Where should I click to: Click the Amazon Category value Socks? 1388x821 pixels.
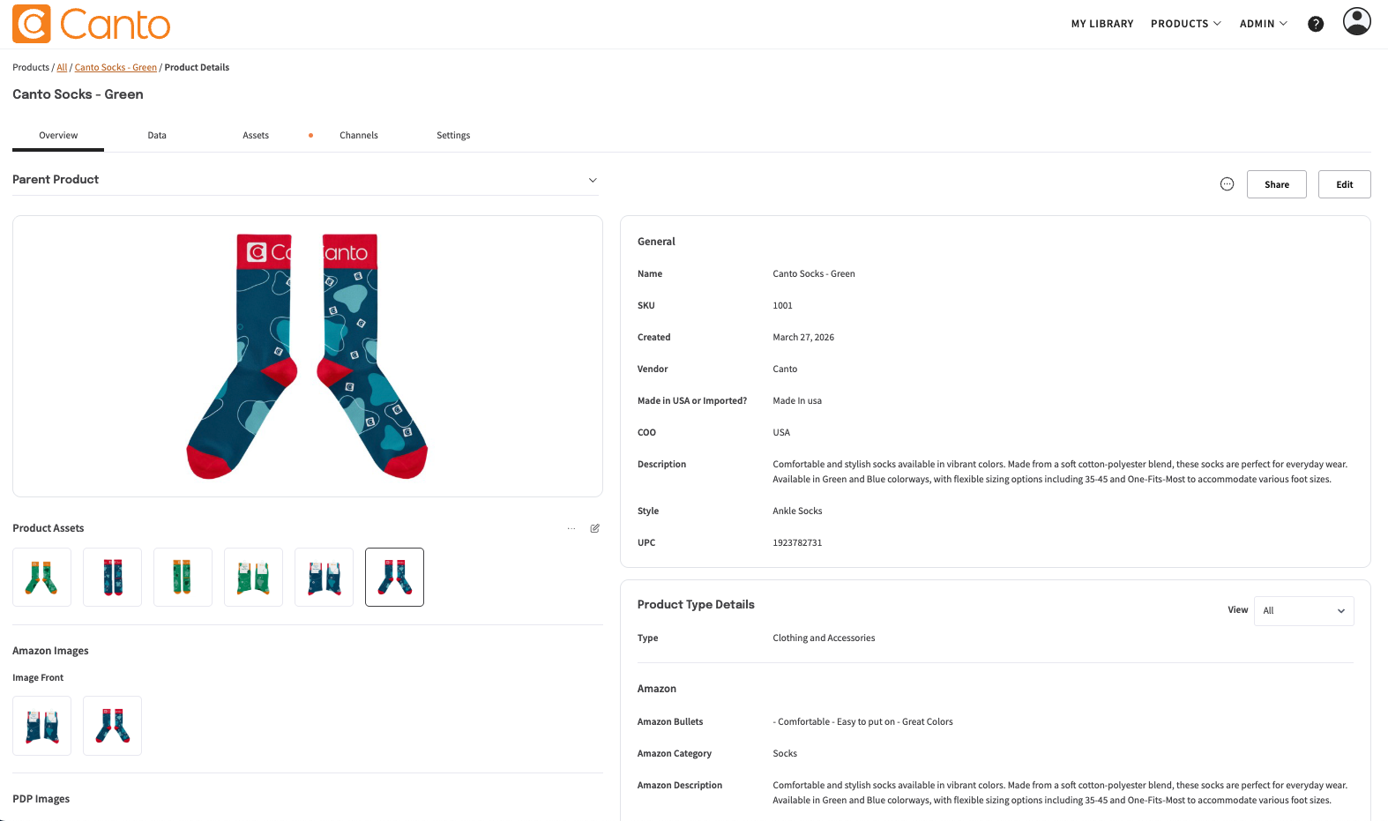tap(785, 753)
